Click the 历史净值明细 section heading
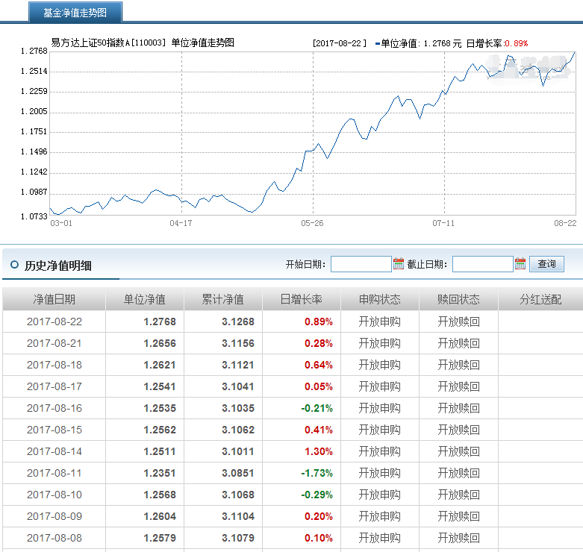 pos(58,266)
